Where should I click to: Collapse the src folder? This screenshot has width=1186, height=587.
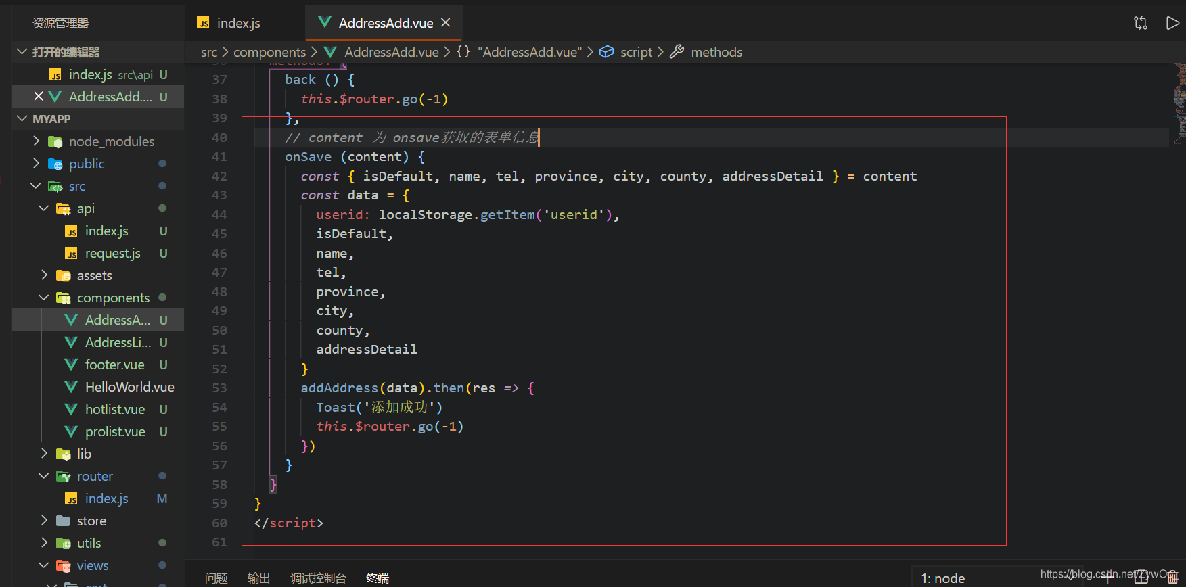37,186
